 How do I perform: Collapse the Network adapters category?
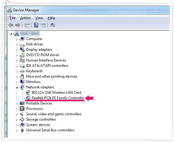tap(17, 87)
